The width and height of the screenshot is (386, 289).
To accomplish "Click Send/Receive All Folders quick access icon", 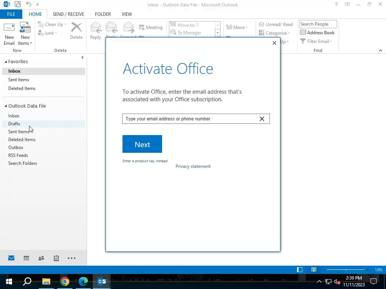I will click(x=18, y=4).
